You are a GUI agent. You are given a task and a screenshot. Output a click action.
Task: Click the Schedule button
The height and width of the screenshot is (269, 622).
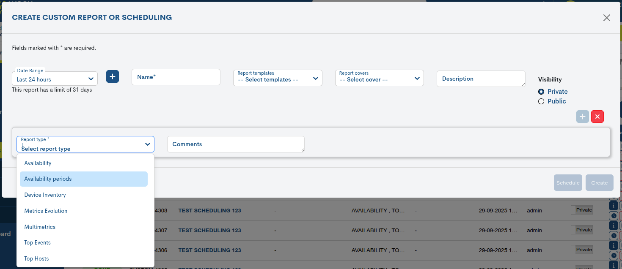568,182
